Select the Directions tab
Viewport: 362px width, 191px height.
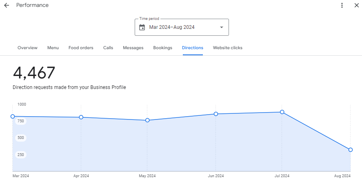193,48
